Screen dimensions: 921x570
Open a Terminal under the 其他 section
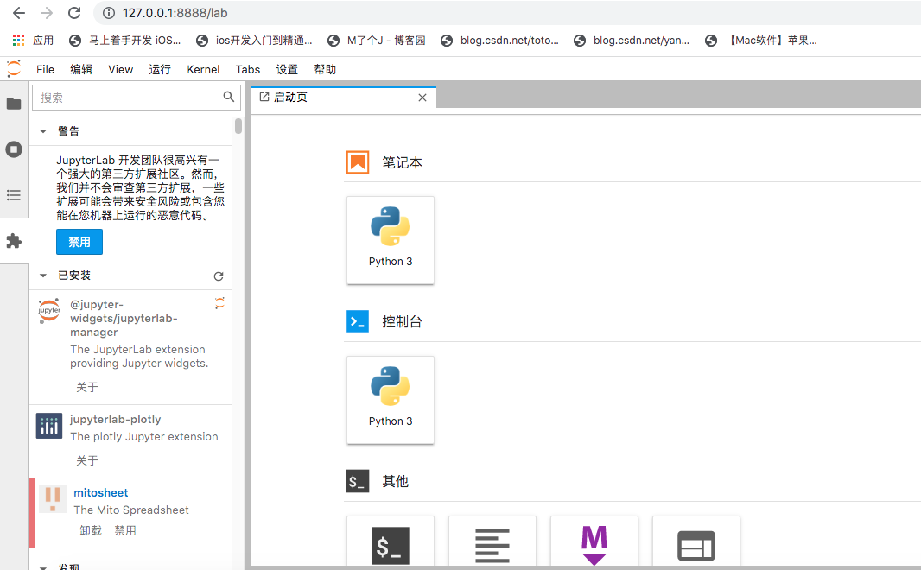click(391, 544)
